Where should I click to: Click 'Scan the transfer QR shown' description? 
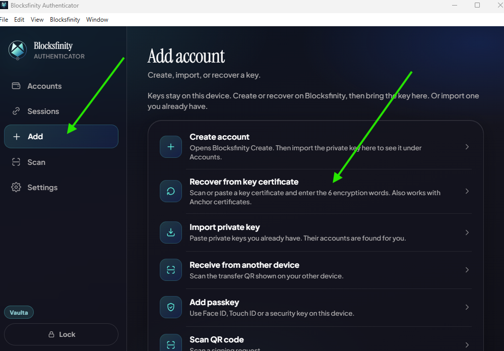pos(267,276)
